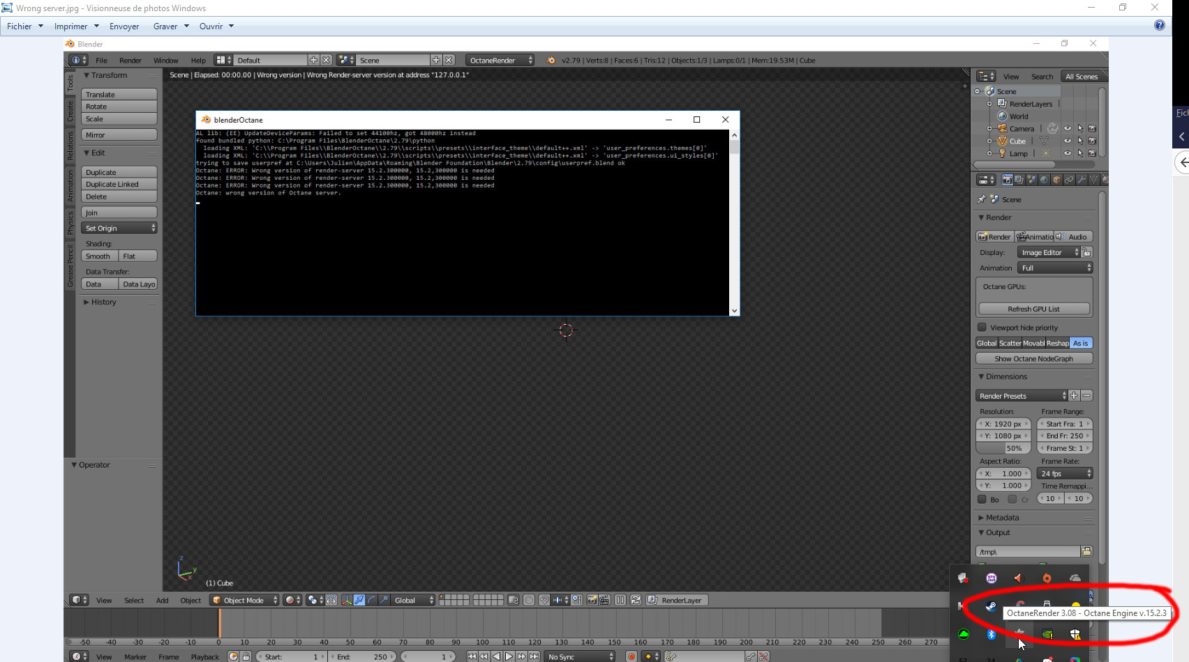Click the resolution percentage 50% slider
This screenshot has height=662, width=1189.
(x=1003, y=449)
